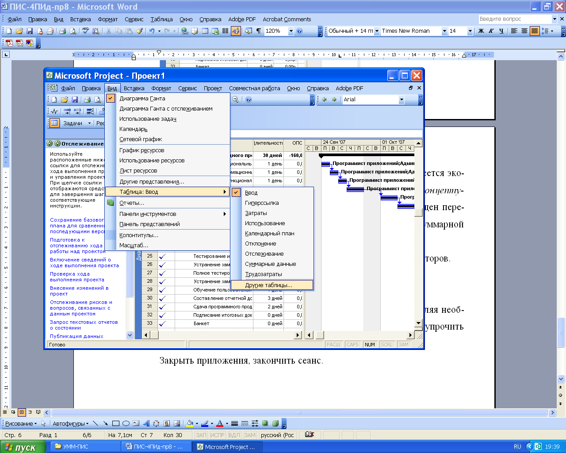Insert WordArt from drawing toolbar

pyautogui.click(x=146, y=423)
